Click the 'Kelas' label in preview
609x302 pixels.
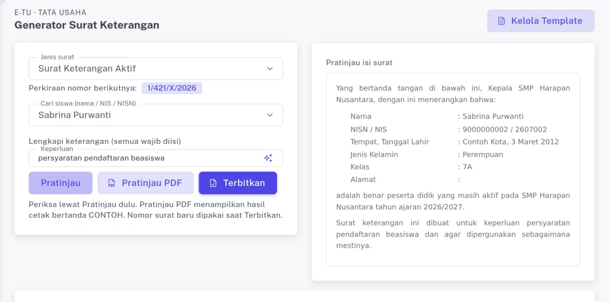coord(360,167)
